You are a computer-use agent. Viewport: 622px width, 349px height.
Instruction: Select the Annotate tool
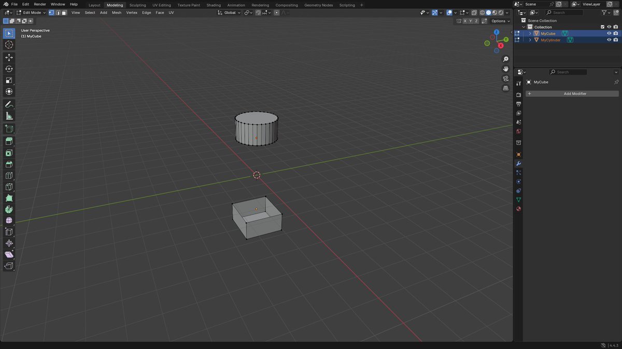pyautogui.click(x=9, y=104)
